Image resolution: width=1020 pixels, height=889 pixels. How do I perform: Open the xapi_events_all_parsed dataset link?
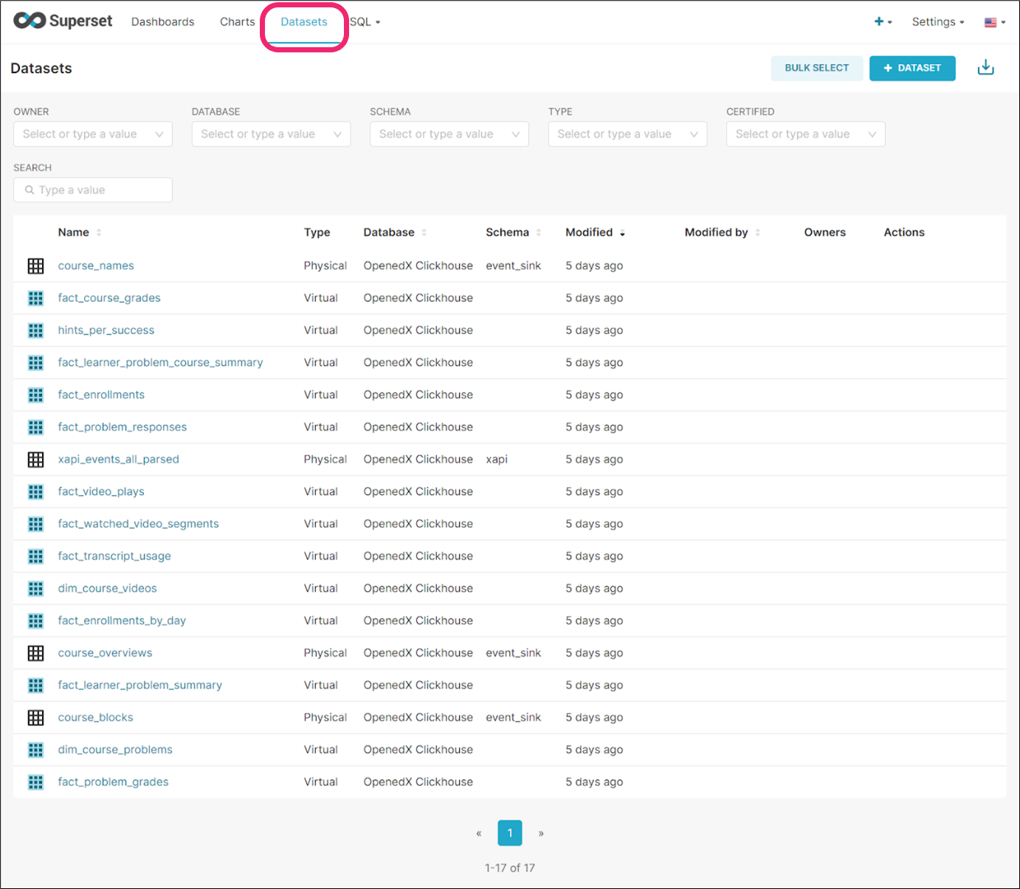pyautogui.click(x=119, y=460)
